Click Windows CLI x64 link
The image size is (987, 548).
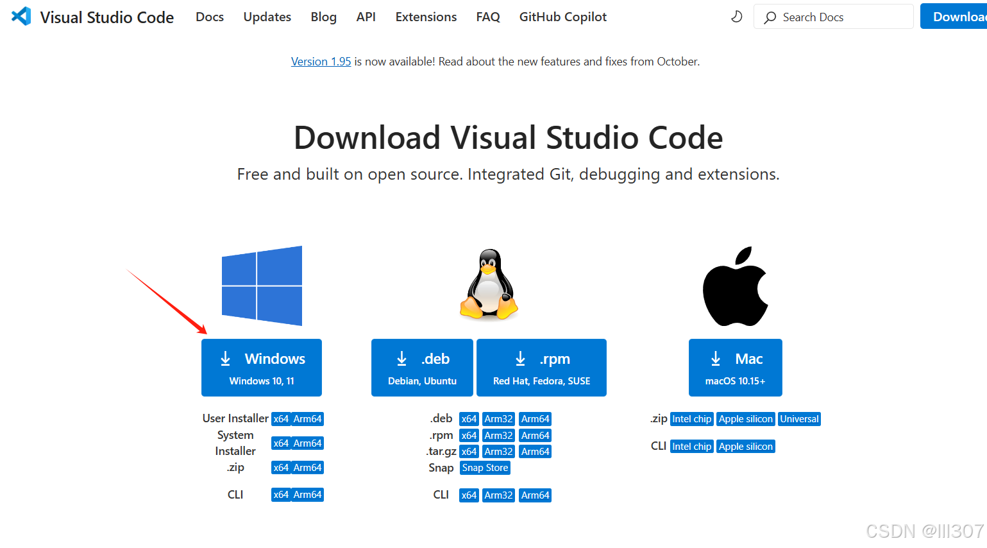coord(281,495)
